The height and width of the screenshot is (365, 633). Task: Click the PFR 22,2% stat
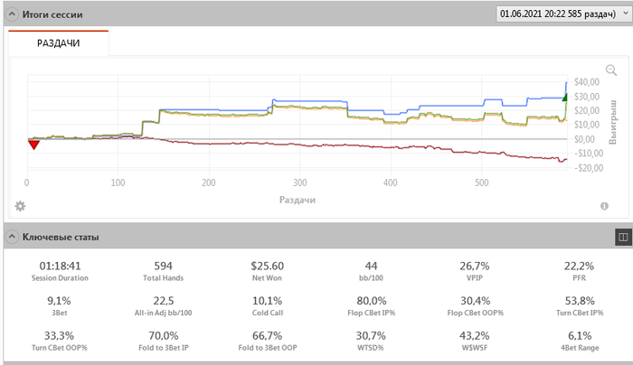[x=577, y=271]
